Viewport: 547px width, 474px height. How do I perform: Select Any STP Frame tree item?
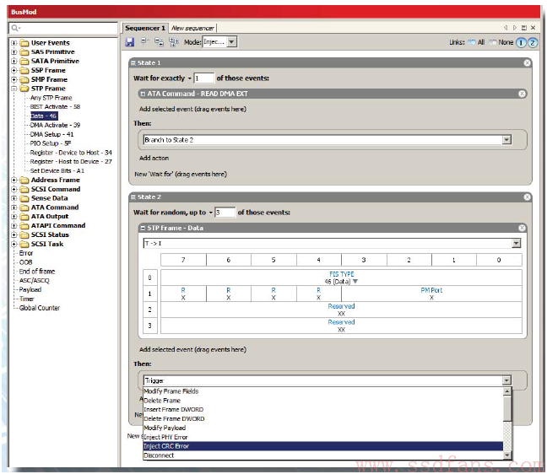pyautogui.click(x=51, y=98)
